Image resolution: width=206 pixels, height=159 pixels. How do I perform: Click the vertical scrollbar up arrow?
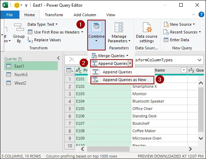click(x=201, y=83)
